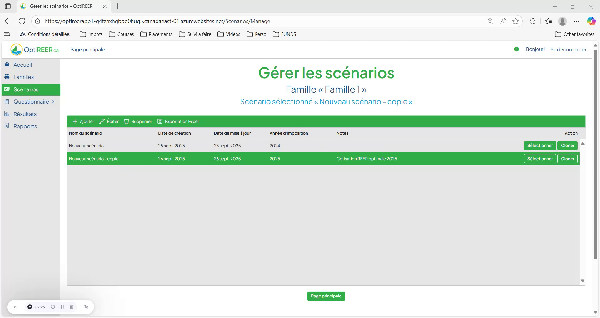Stop the screen recording
This screenshot has width=600, height=318.
click(x=30, y=307)
